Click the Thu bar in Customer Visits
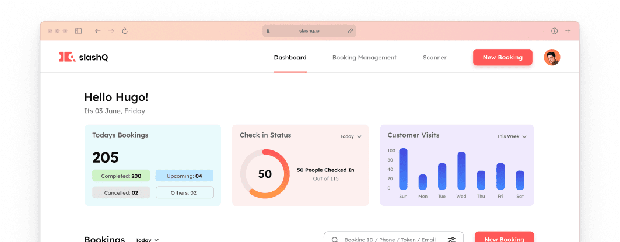Viewport: 620px width, 242px height. pyautogui.click(x=481, y=180)
